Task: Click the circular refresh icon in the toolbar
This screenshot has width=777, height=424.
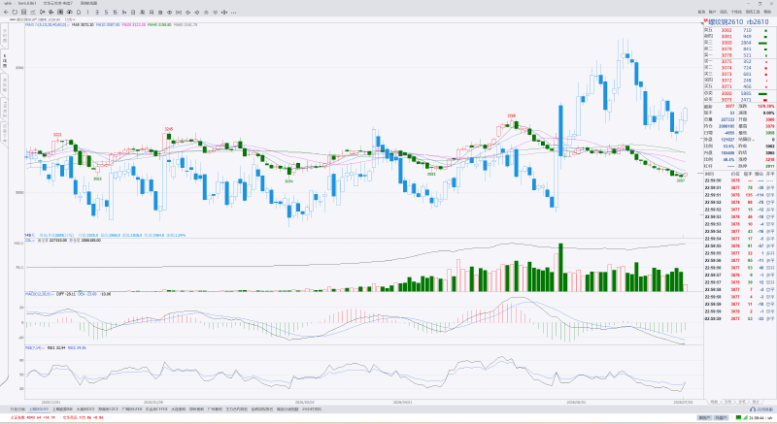Action: 15,12
